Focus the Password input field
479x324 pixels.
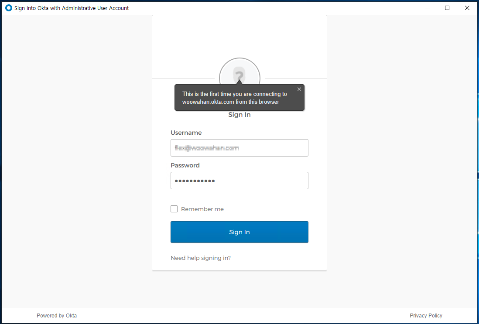click(x=239, y=181)
